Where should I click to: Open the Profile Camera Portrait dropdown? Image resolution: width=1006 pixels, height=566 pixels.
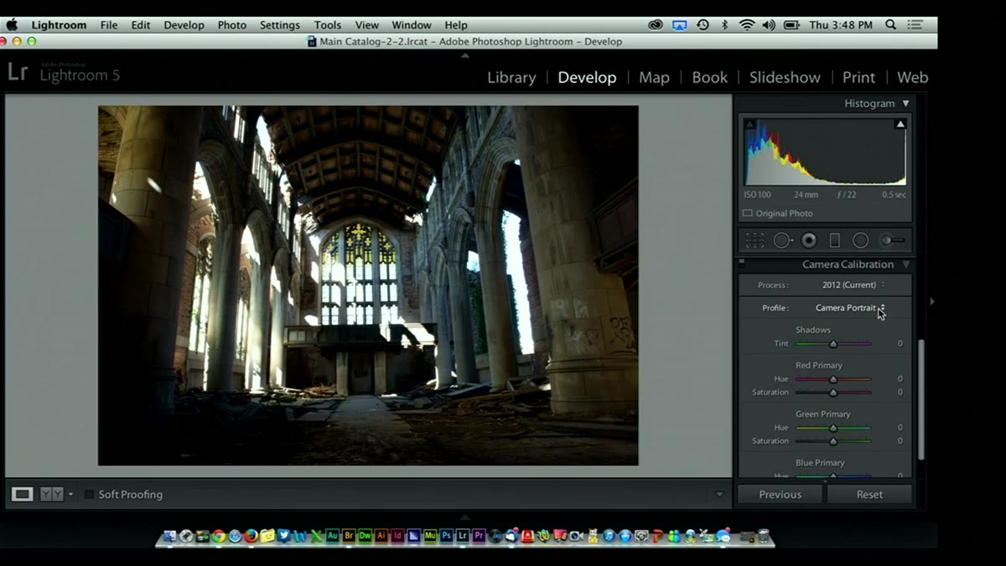tap(850, 308)
